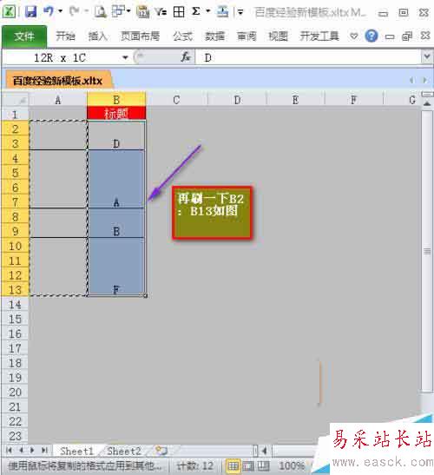Screen dimensions: 434x475
Task: Click merged cell containing letter F
Action: [116, 267]
